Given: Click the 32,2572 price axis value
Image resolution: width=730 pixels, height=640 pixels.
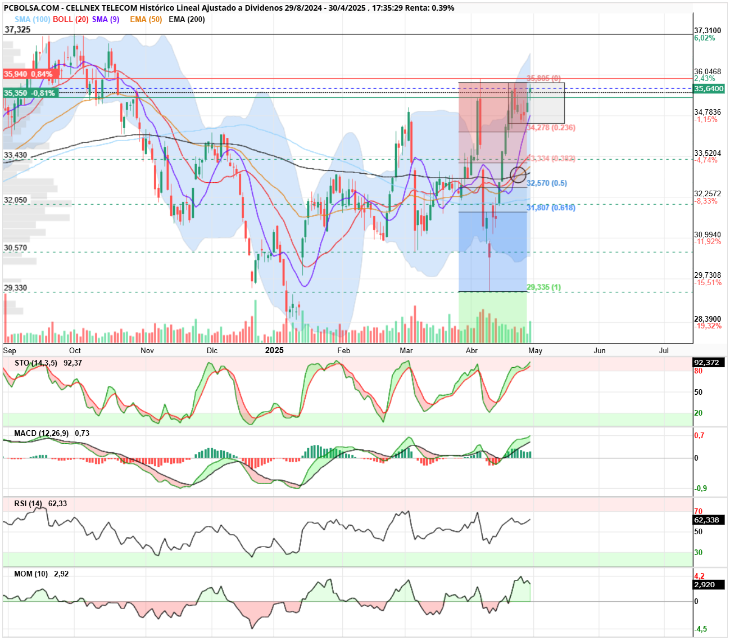Looking at the screenshot, I should (x=708, y=193).
